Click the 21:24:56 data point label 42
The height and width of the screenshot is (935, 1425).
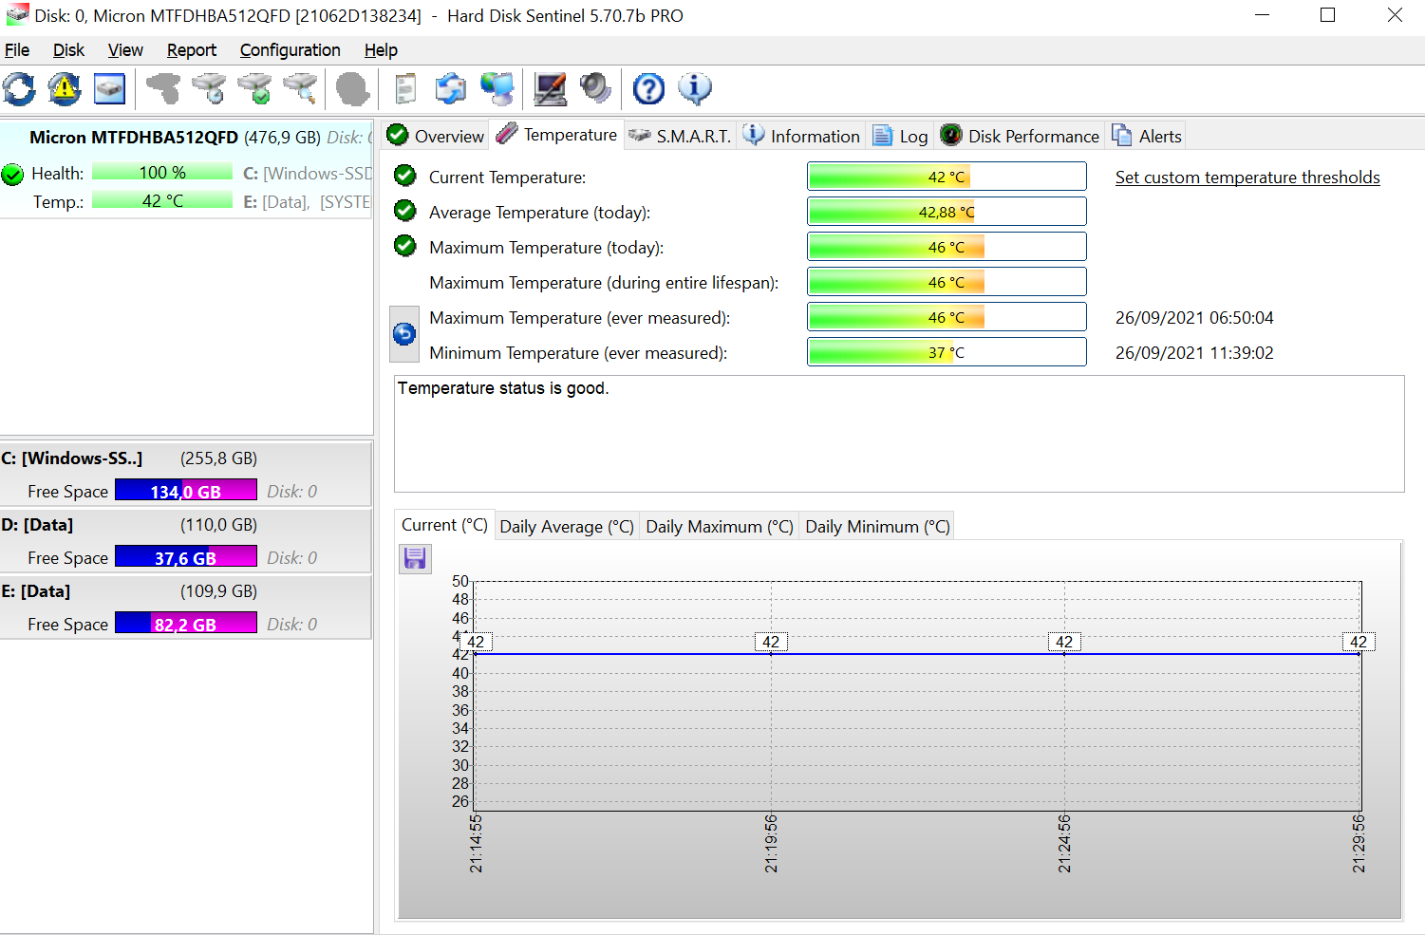point(1064,642)
